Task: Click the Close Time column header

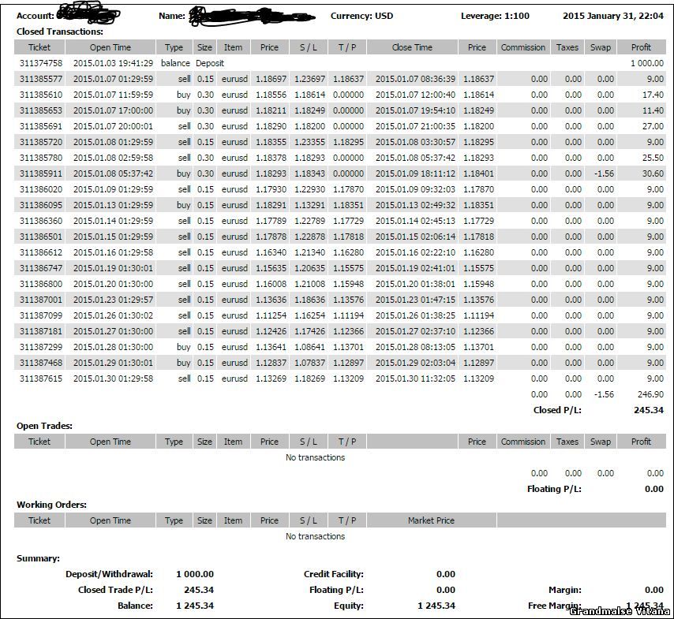Action: (412, 47)
